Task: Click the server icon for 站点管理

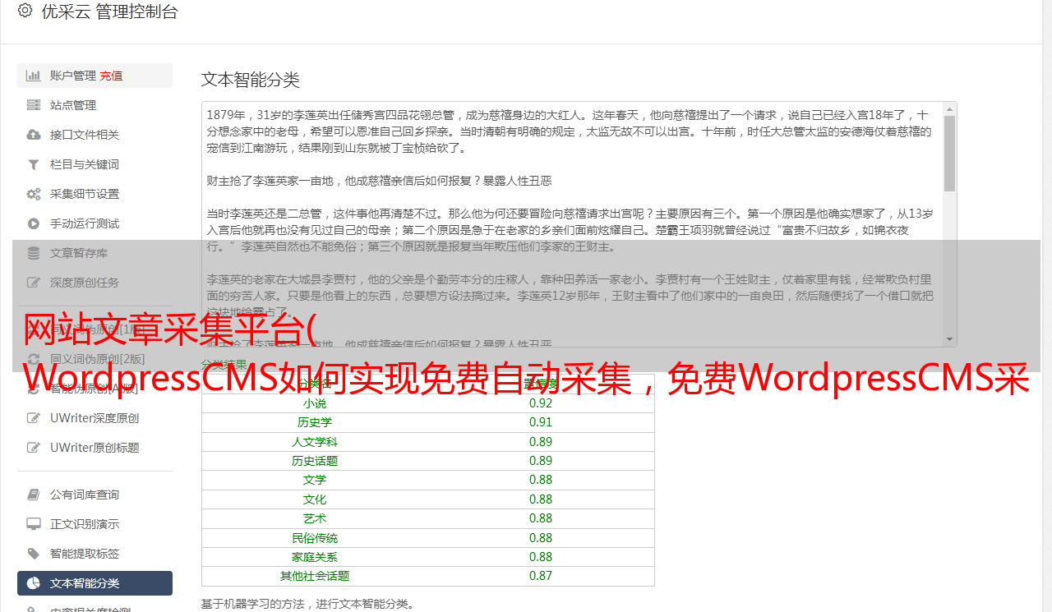Action: pos(34,105)
